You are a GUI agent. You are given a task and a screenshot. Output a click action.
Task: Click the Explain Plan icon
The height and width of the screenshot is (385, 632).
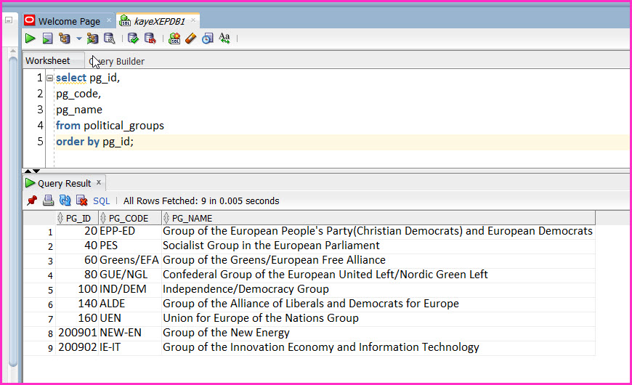[65, 38]
